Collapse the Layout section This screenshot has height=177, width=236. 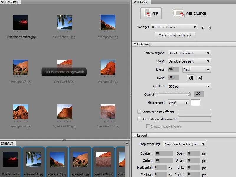coord(135,135)
